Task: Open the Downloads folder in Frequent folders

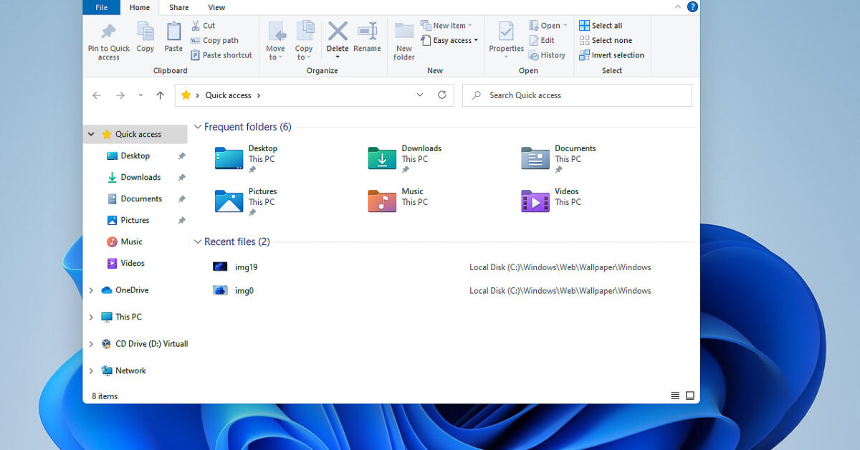Action: (383, 158)
